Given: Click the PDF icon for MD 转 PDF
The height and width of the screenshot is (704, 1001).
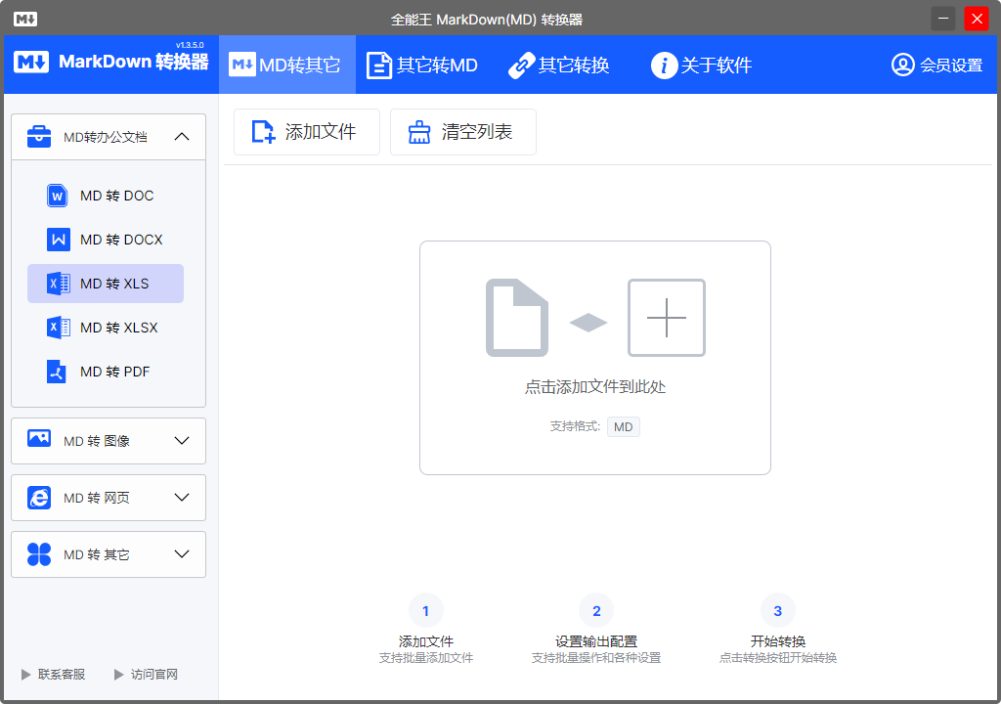Looking at the screenshot, I should point(56,372).
